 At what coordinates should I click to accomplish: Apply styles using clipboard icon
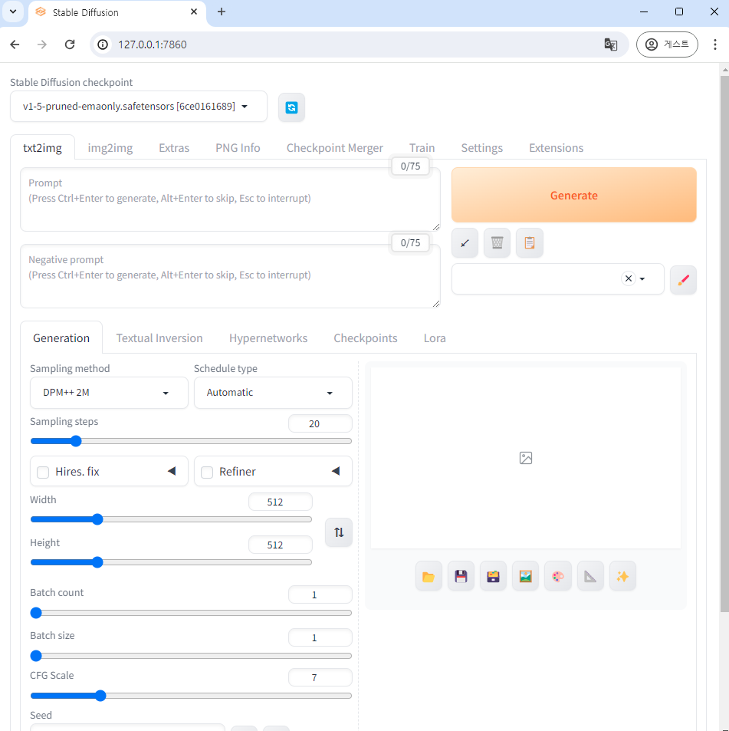point(529,242)
